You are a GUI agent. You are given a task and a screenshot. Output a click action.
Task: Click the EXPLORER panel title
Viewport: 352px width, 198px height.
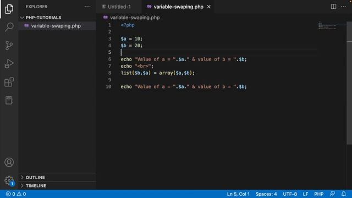(x=37, y=7)
